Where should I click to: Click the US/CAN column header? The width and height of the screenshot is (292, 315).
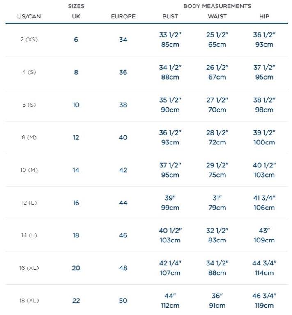[x=29, y=17]
